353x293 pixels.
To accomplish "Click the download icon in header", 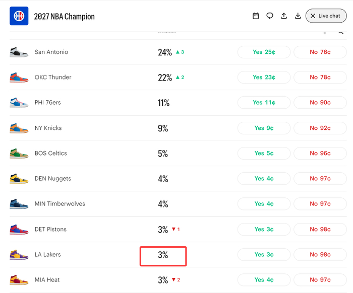I will coord(298,16).
